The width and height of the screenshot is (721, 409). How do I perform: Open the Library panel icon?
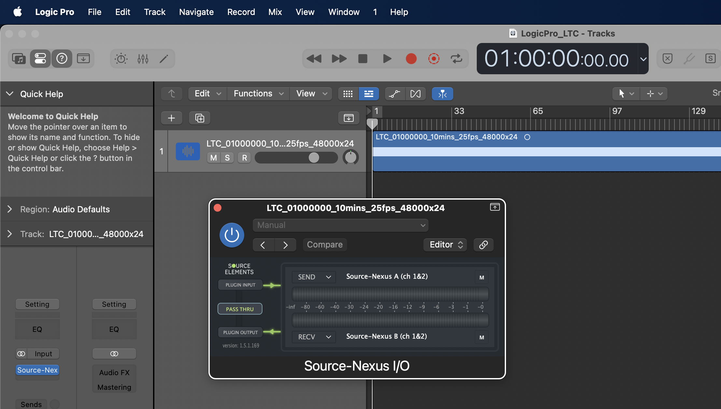point(19,59)
